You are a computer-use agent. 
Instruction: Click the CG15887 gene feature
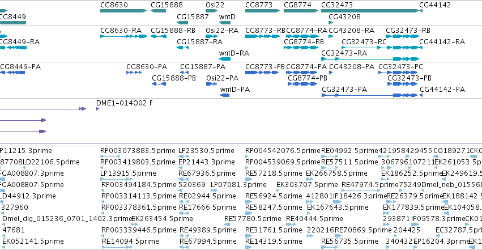point(182,23)
